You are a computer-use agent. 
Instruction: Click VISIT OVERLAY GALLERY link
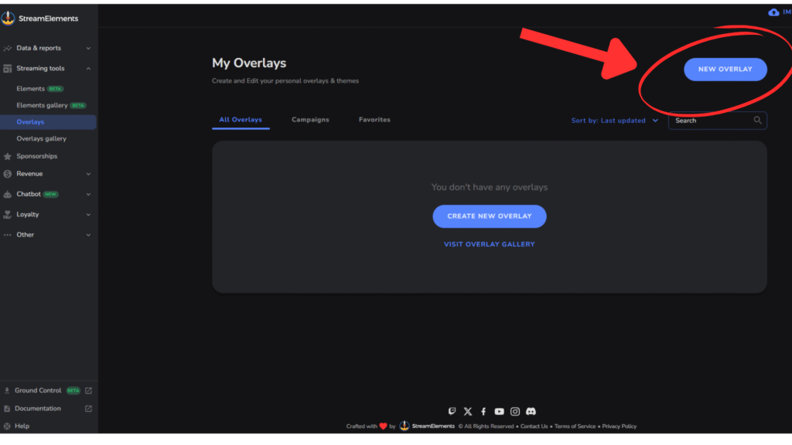coord(489,243)
